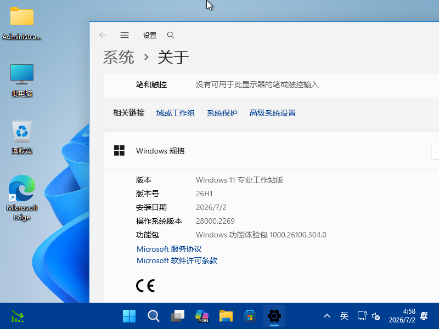Screen dimensions: 439x329
Task: Open the Start menu on taskbar
Action: [x=129, y=316]
